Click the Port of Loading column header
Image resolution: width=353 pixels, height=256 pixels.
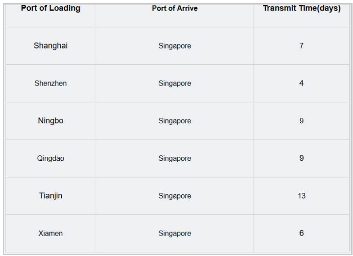(50, 9)
